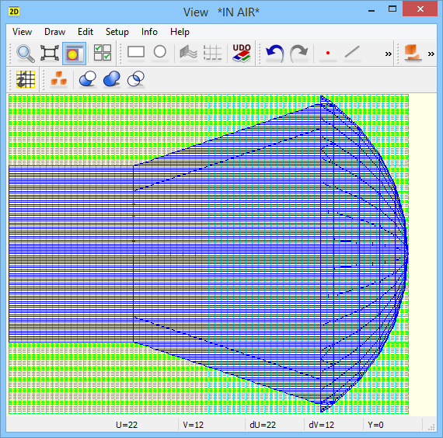This screenshot has height=438, width=443.
Task: Toggle the highlighted yellow circle view mode
Action: 74,54
